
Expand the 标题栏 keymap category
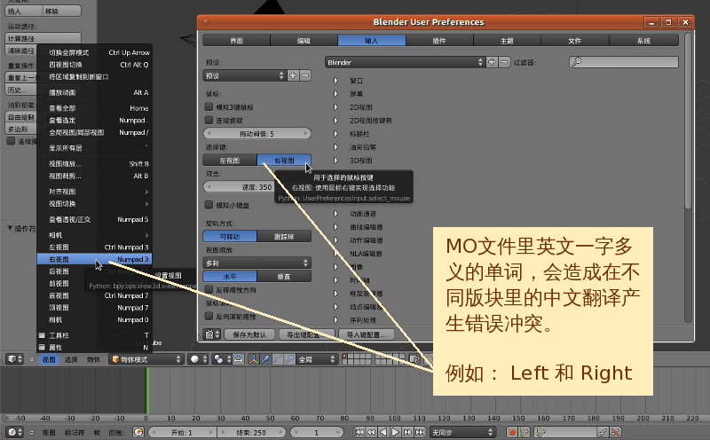[x=335, y=134]
